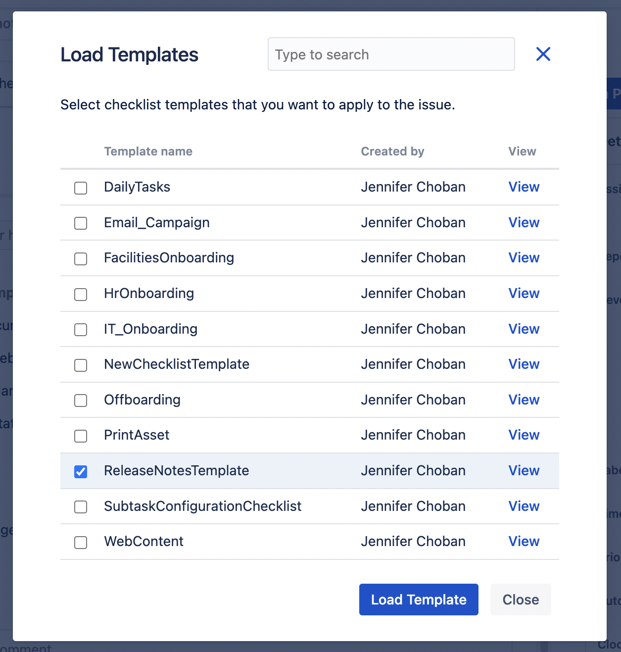Close the Load Templates dialog
621x652 pixels.
click(x=543, y=54)
